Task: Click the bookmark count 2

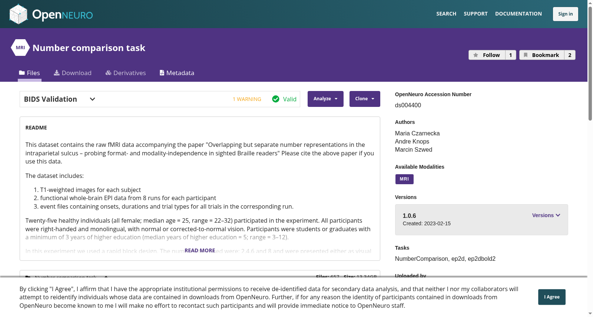Action: click(x=570, y=55)
